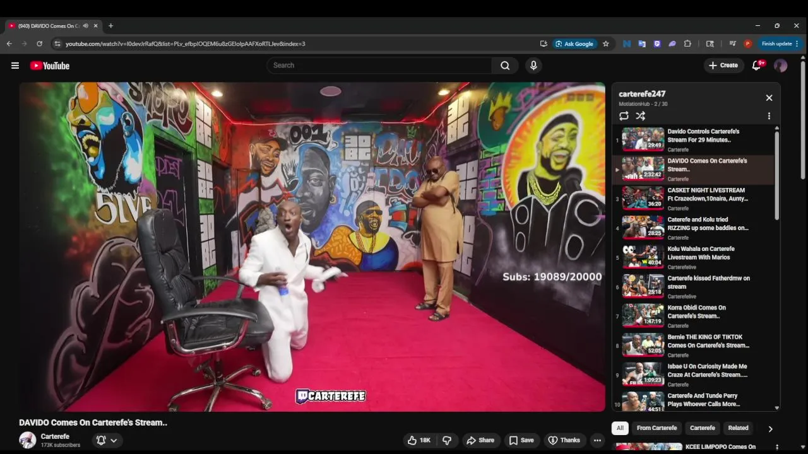
Task: Open Carterefe And Tunde Perry video
Action: (x=692, y=401)
